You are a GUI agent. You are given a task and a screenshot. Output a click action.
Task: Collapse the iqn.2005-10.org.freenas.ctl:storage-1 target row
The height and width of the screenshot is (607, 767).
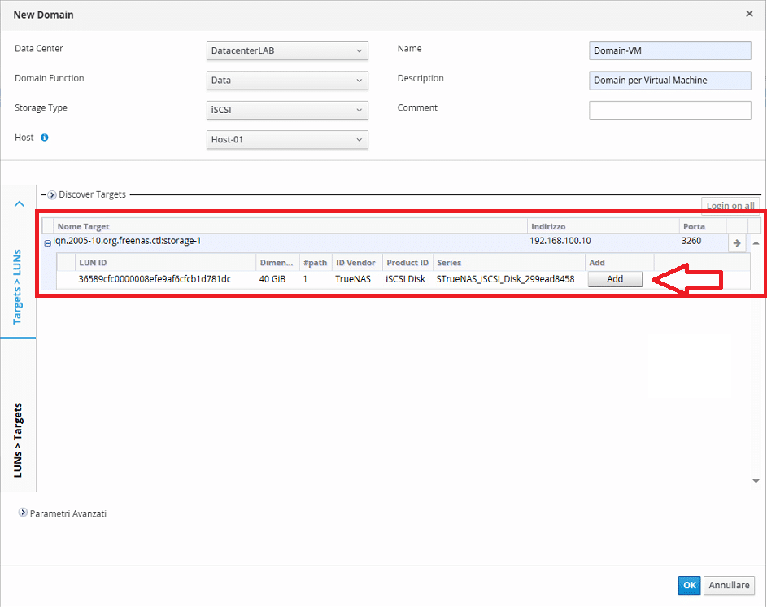(x=48, y=243)
